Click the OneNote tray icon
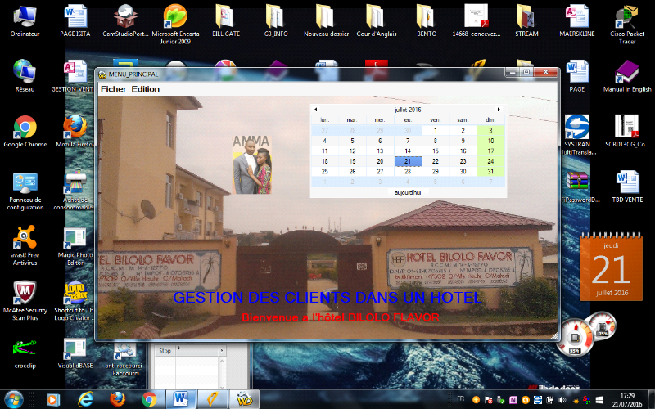The image size is (655, 409). pyautogui.click(x=513, y=400)
